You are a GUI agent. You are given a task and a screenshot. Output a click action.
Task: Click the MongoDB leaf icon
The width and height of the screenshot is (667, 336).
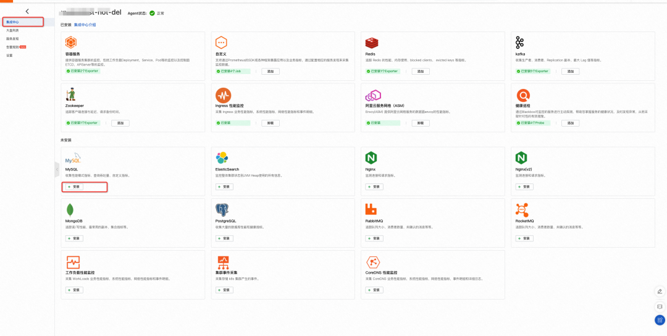pyautogui.click(x=70, y=210)
